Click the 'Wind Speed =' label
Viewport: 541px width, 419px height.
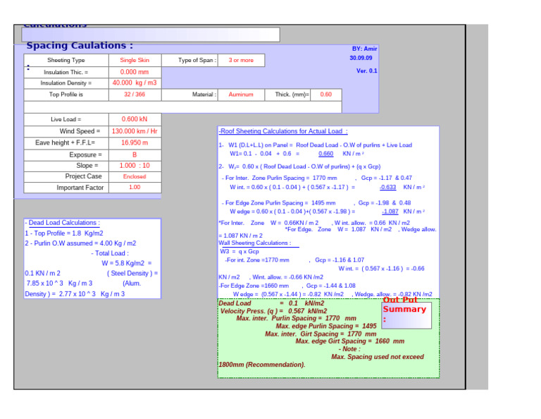pyautogui.click(x=66, y=131)
